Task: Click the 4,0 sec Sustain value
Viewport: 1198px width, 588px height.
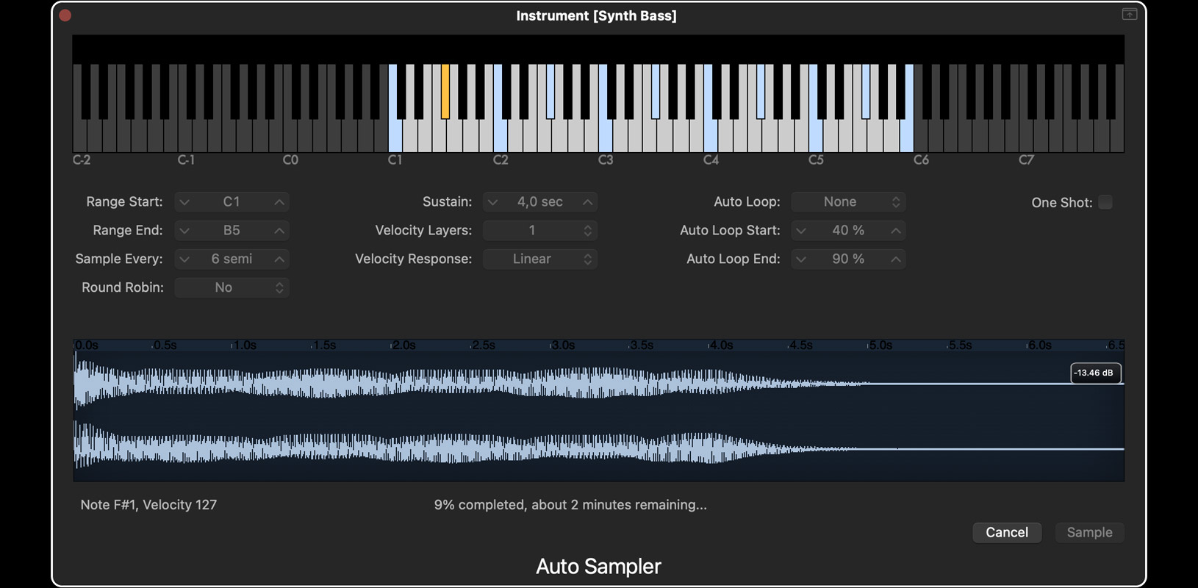Action: click(x=540, y=202)
